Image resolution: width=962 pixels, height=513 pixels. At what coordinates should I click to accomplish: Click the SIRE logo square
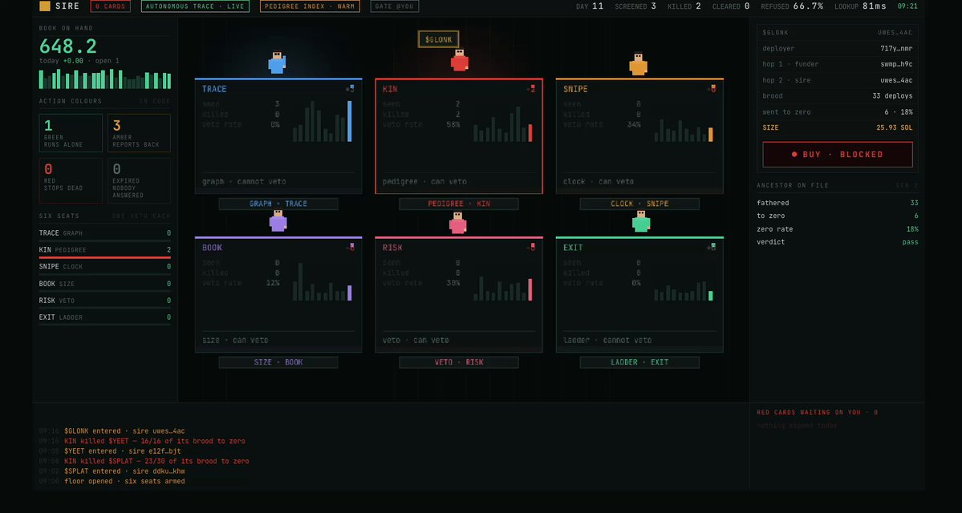tap(45, 6)
